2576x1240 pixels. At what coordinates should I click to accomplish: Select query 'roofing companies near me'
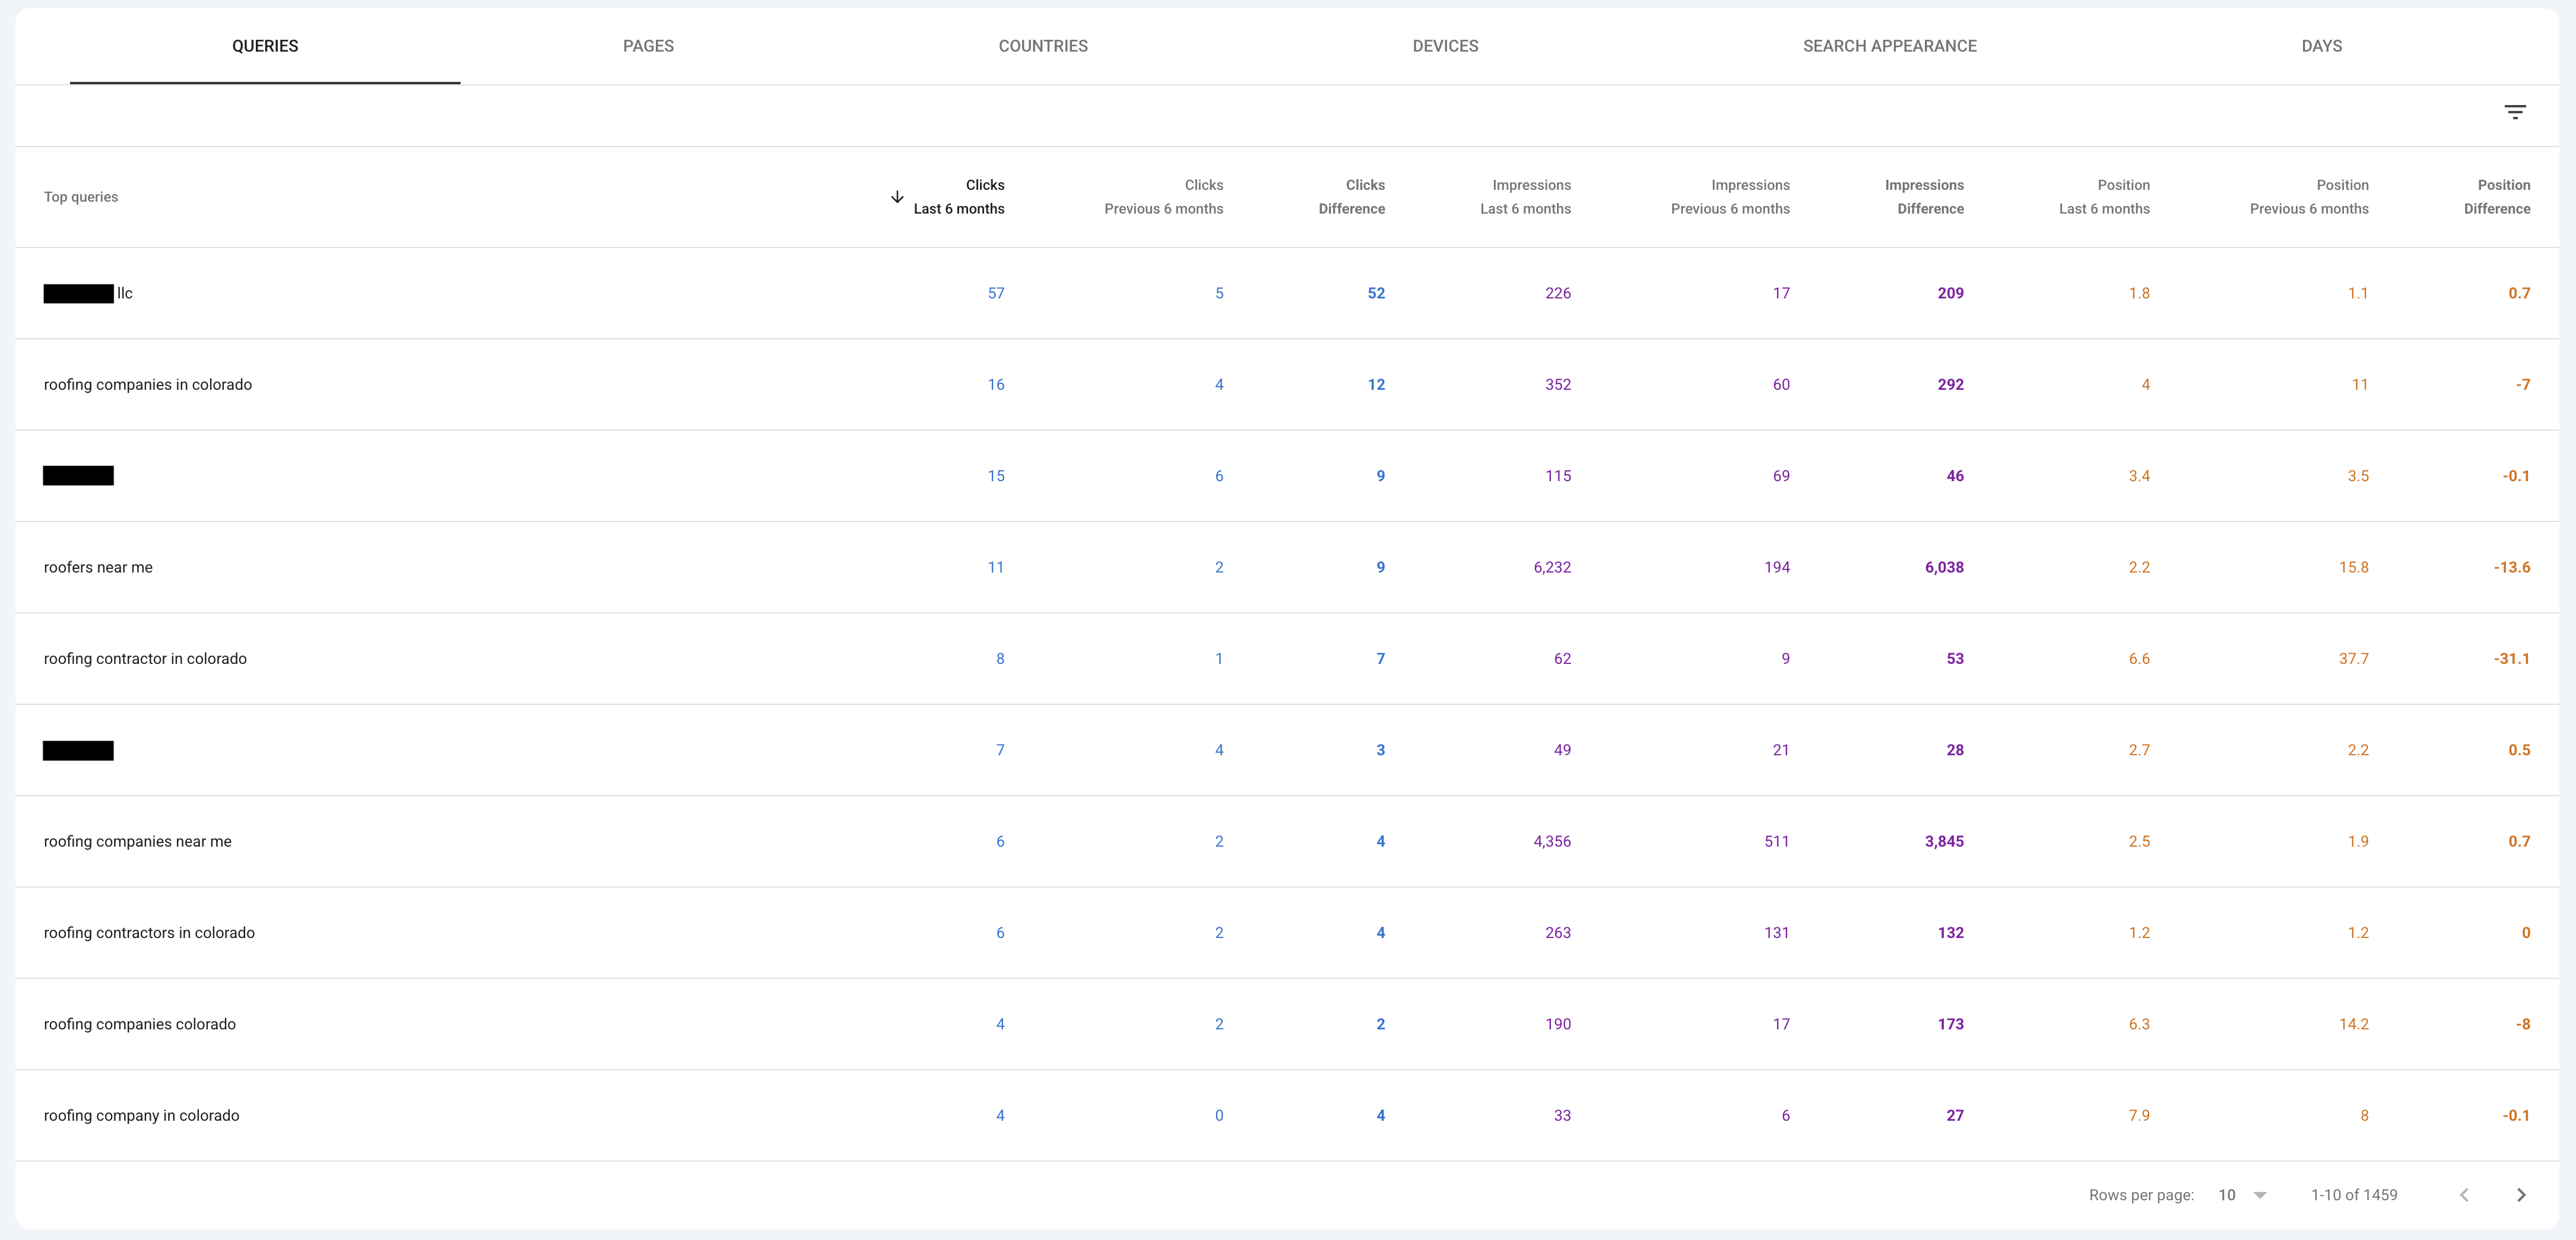click(x=138, y=841)
